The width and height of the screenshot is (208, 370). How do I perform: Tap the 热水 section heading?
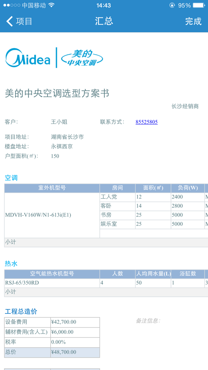tap(11, 264)
